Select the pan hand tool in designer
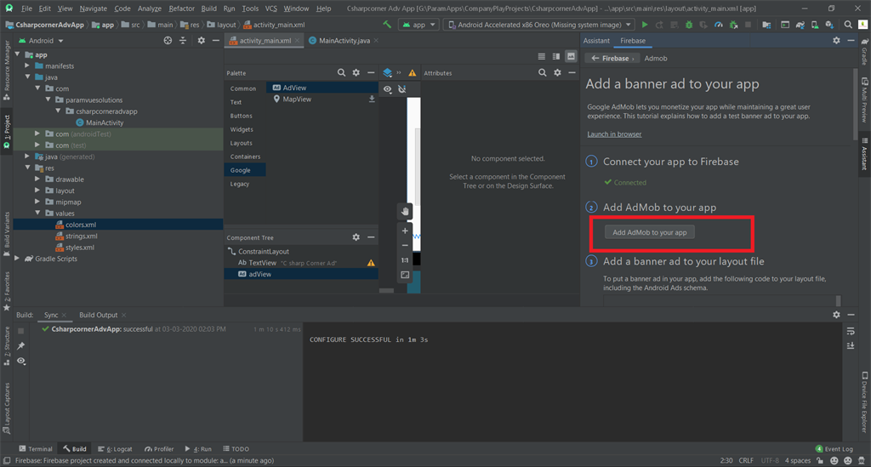871x467 pixels. pyautogui.click(x=405, y=212)
